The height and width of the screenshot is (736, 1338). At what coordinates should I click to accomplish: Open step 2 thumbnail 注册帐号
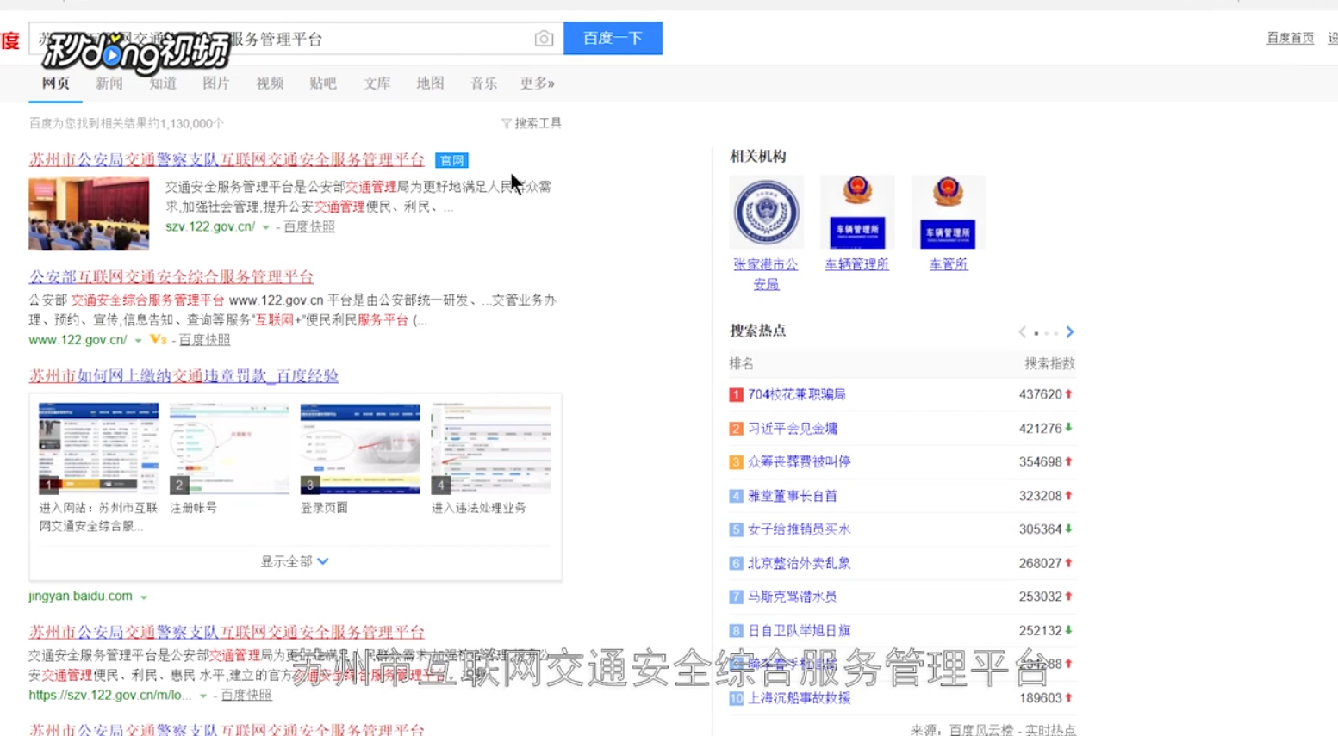click(x=229, y=448)
